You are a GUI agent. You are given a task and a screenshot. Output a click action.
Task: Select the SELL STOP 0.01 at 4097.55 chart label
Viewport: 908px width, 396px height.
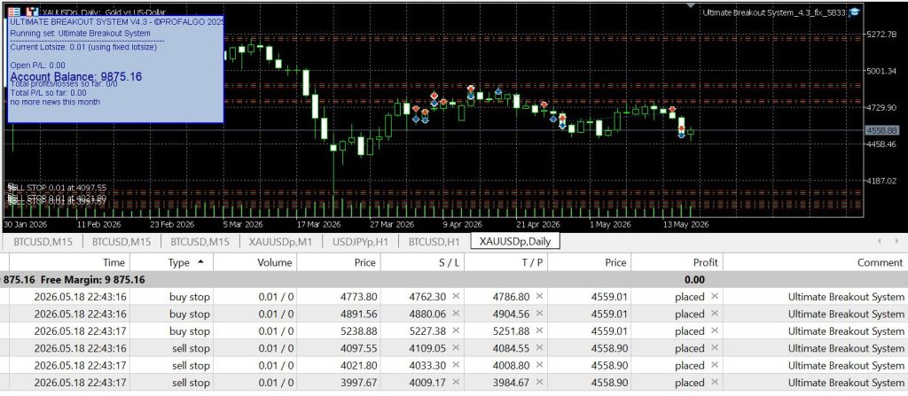(57, 188)
